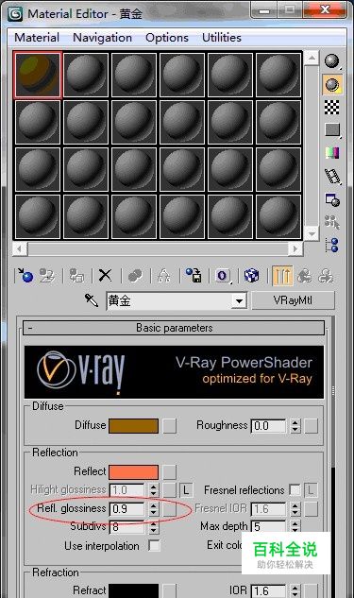Viewport: 354px width, 598px height.
Task: Click sample slots scroll right arrow
Action: click(295, 249)
